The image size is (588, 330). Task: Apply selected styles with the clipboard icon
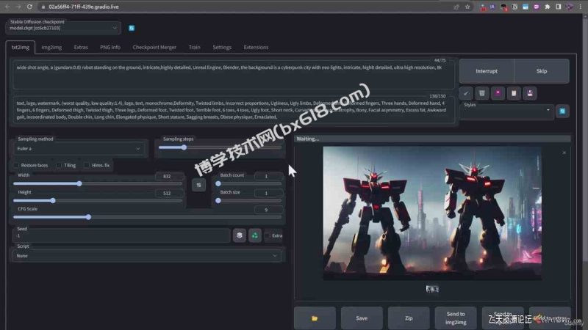tap(514, 94)
